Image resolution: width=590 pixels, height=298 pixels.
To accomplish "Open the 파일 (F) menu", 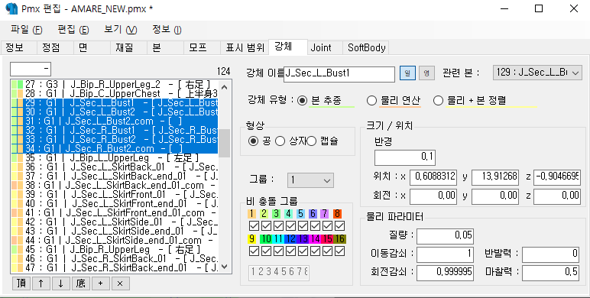I will (x=26, y=30).
